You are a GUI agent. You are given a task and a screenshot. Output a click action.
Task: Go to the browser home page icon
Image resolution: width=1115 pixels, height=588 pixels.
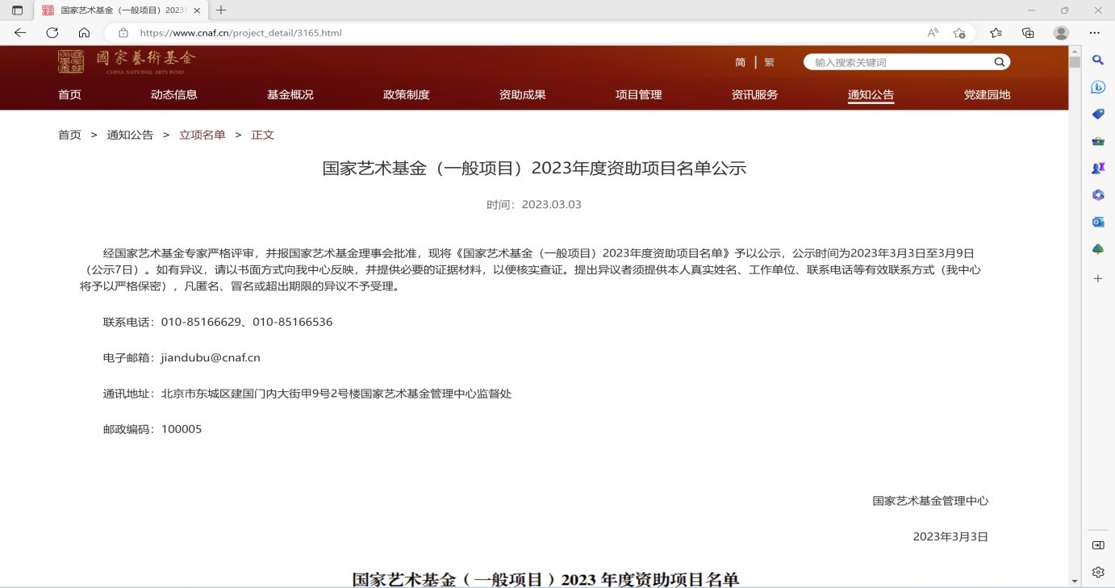84,33
